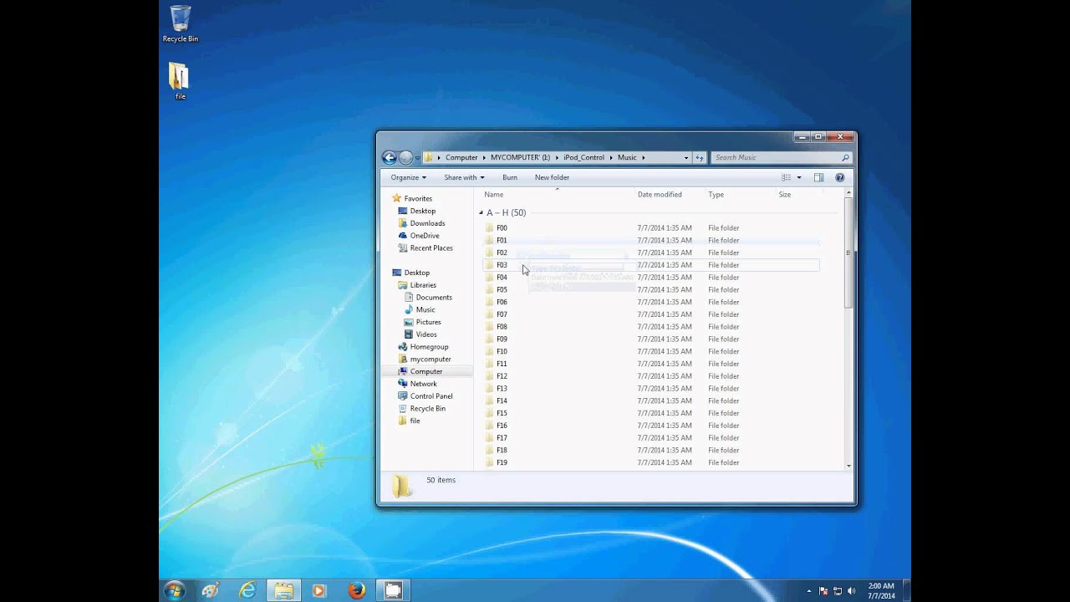Click MYCOMPUTER' (I:) in the address bar
This screenshot has width=1070, height=602.
520,157
